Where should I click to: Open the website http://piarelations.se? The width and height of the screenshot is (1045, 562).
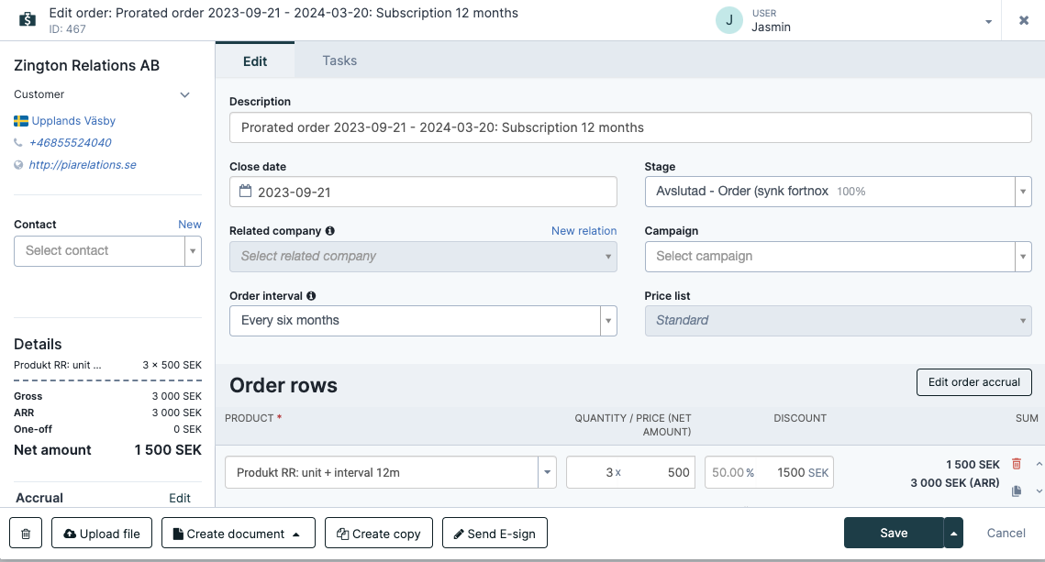coord(82,164)
